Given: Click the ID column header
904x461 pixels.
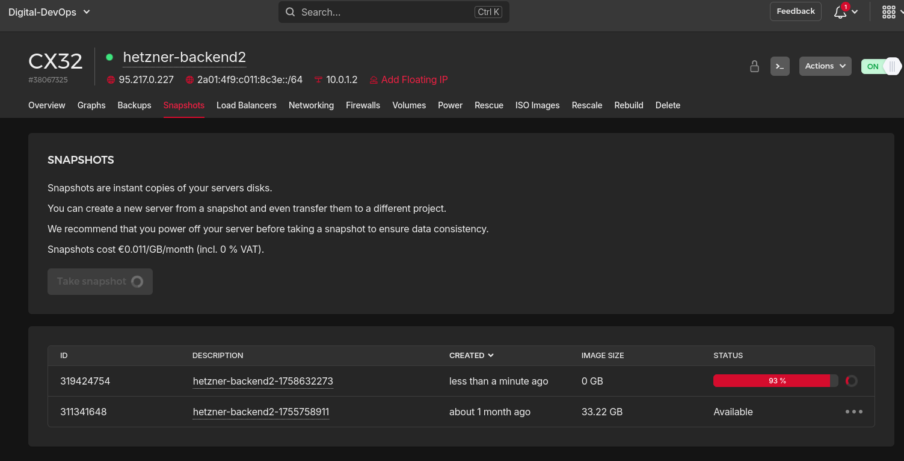Looking at the screenshot, I should pyautogui.click(x=64, y=356).
